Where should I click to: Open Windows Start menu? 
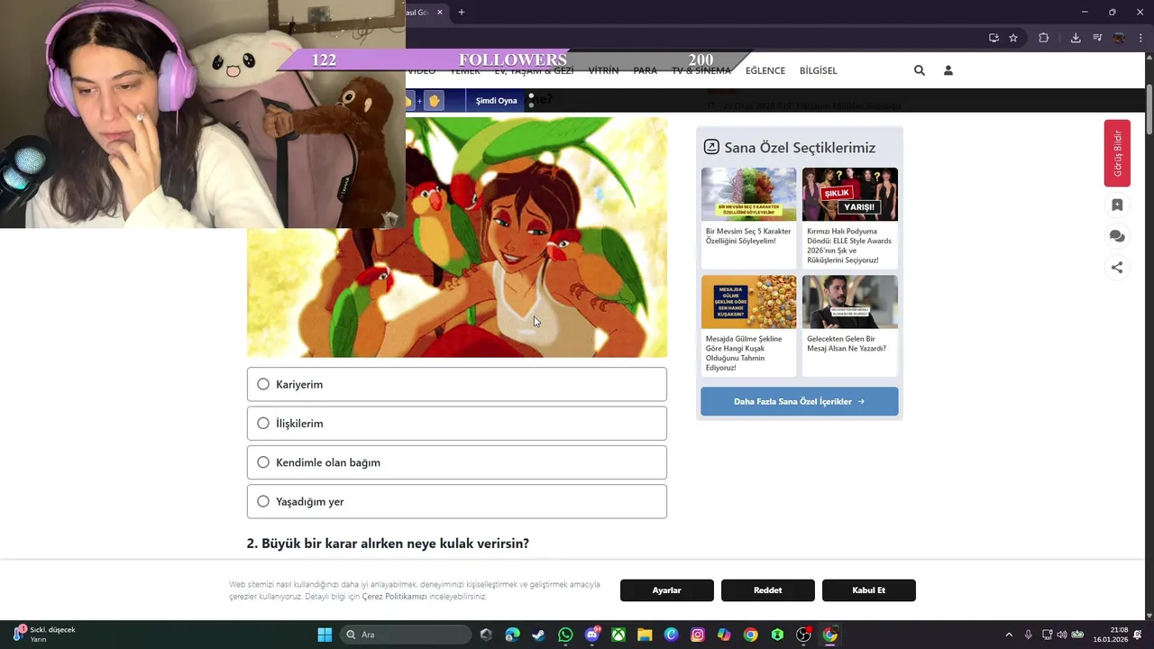[x=325, y=635]
